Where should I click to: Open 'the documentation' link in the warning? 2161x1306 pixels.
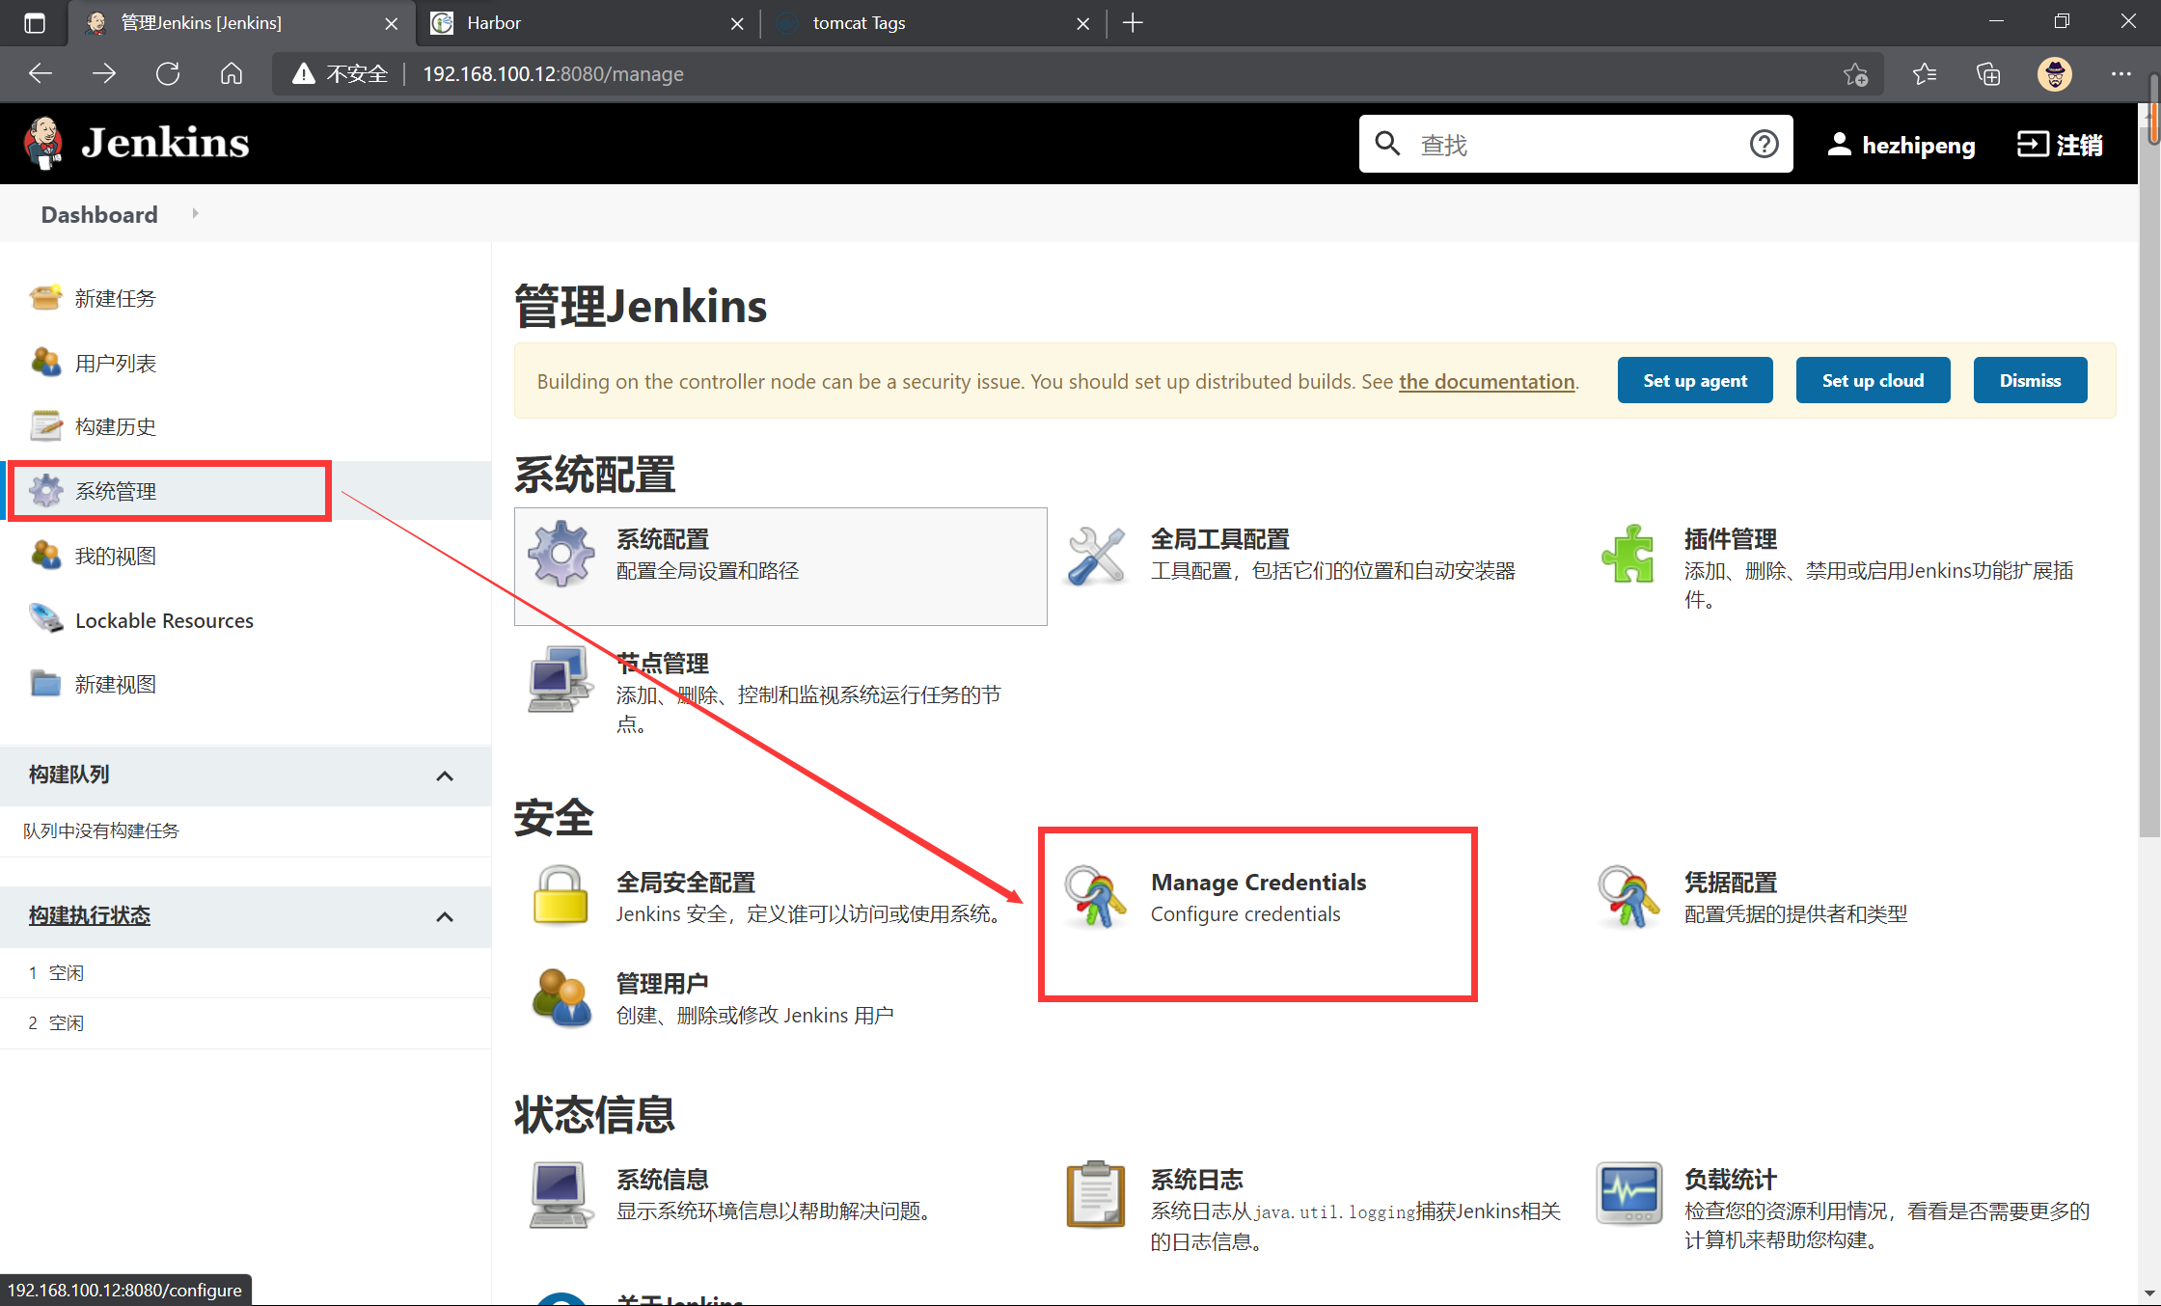click(x=1486, y=381)
